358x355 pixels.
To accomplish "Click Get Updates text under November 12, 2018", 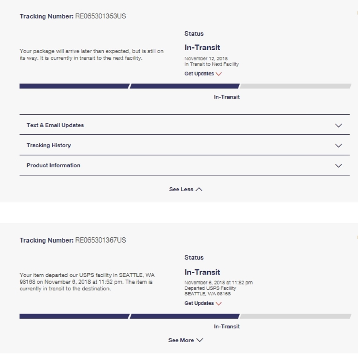I will point(199,73).
